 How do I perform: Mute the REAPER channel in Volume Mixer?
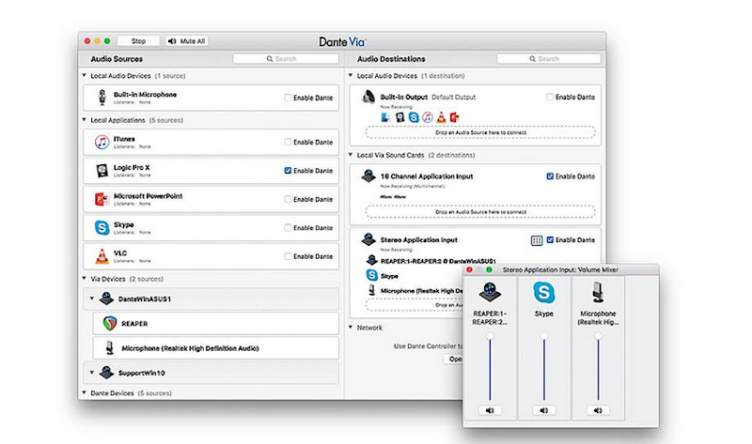click(x=490, y=410)
